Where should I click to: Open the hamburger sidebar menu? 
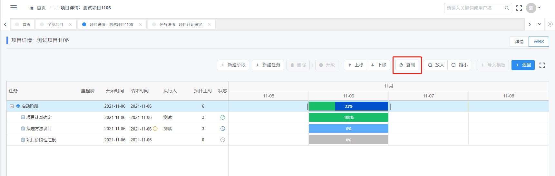[x=14, y=7]
